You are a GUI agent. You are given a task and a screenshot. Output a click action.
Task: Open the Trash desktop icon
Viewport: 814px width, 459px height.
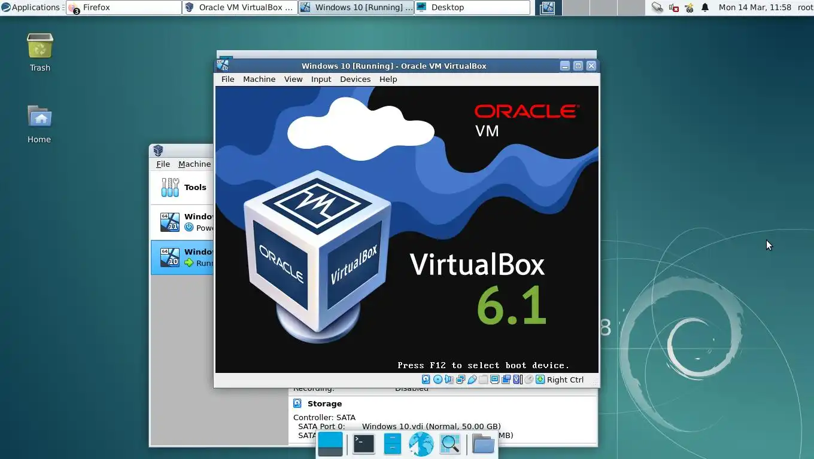[x=40, y=45]
